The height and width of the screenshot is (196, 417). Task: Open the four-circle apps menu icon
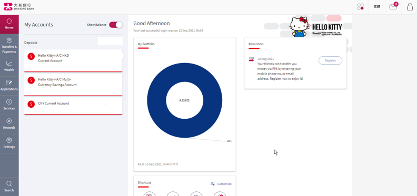360,7
